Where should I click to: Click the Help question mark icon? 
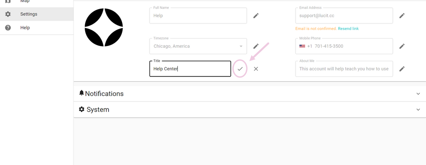8,28
